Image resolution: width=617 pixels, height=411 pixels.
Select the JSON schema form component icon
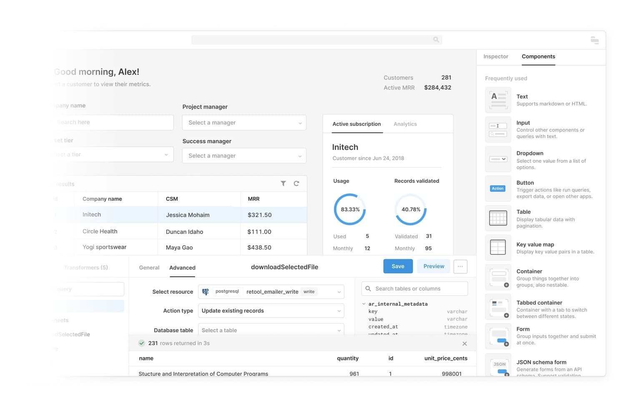[x=498, y=365]
